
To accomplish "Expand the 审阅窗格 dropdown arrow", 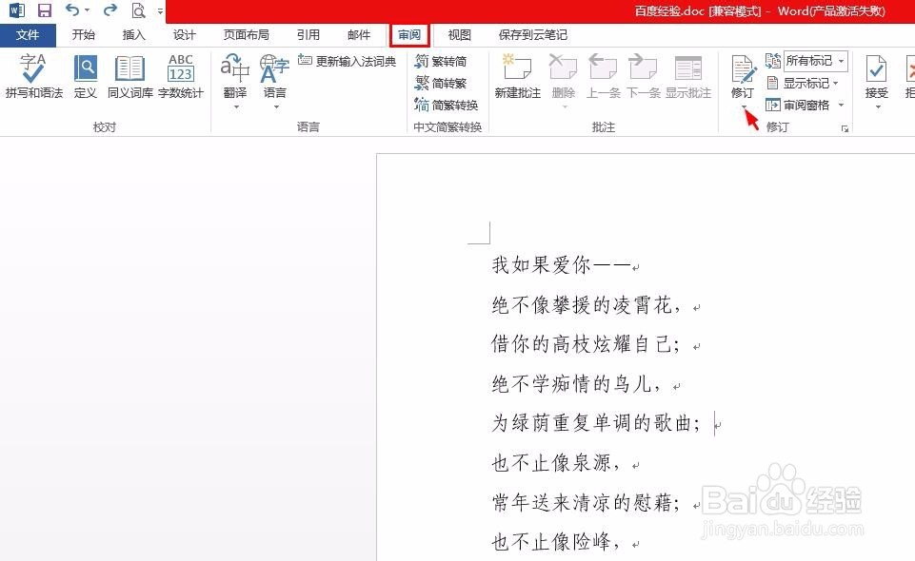I will tap(841, 106).
